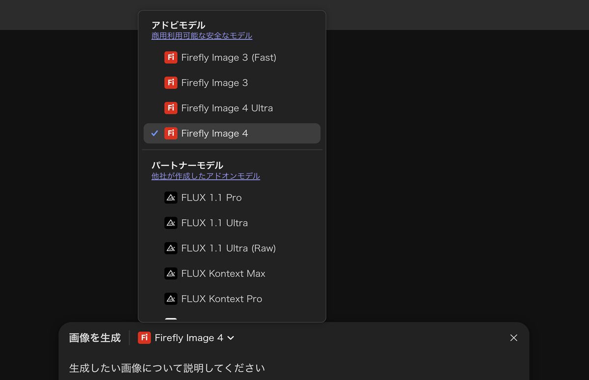
Task: Select the Firefly Image 4 Ultra menu entry
Action: tap(227, 108)
